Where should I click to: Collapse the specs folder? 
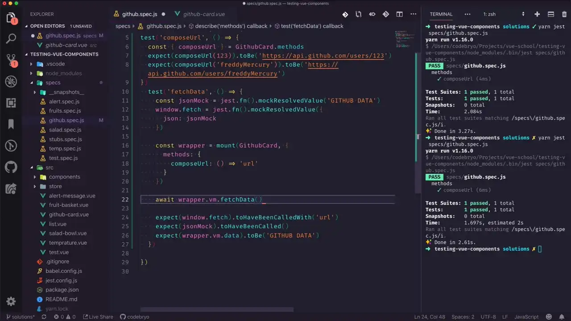click(x=53, y=82)
